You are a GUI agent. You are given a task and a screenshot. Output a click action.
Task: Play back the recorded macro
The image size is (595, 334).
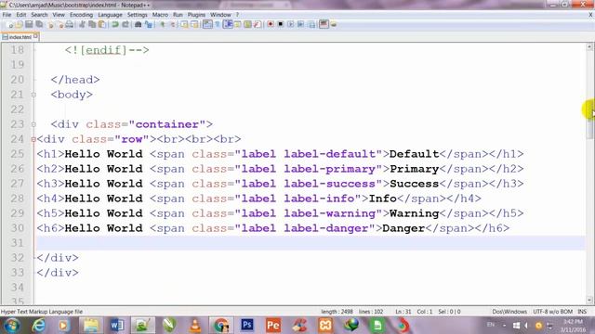290,25
